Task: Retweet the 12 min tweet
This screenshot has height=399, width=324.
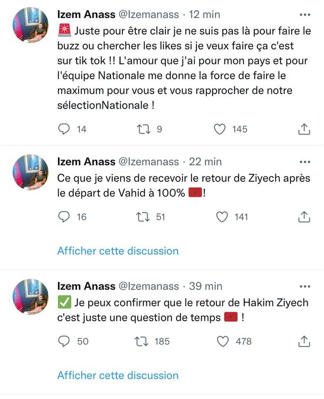Action: (x=142, y=129)
